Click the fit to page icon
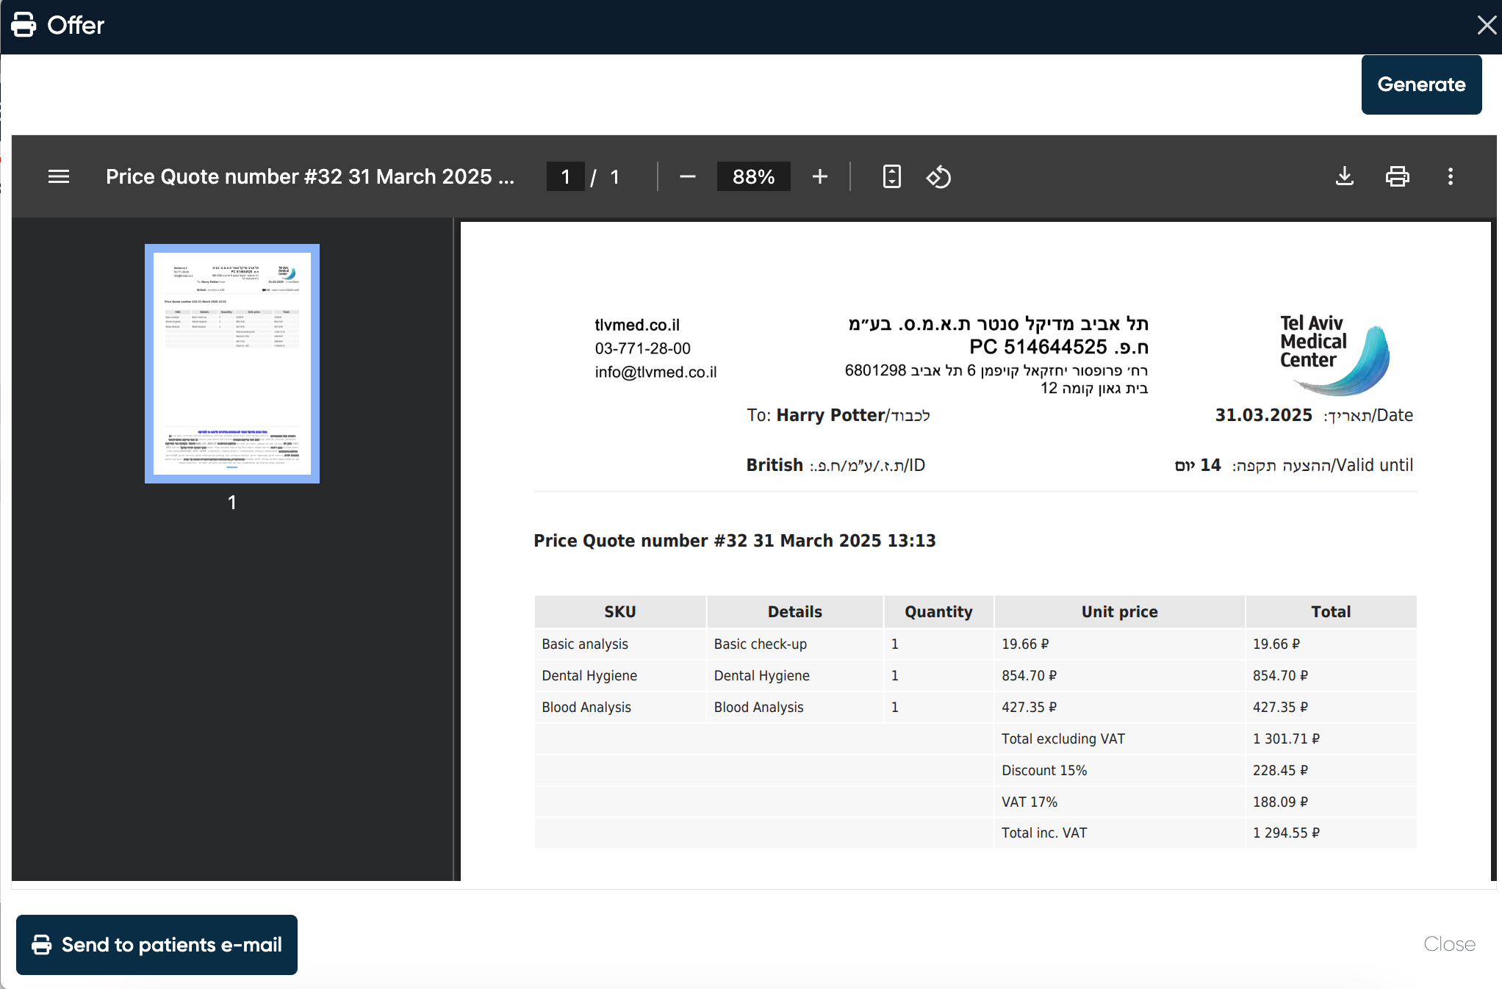Screen dimensions: 1502x989 (891, 176)
